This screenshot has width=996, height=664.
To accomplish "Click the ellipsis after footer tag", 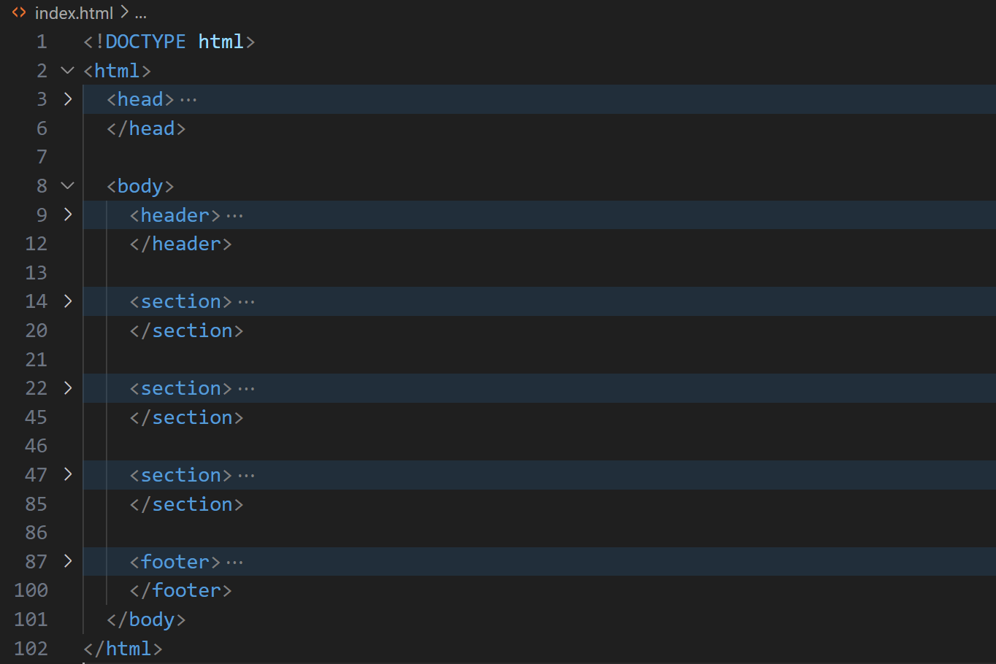I will click(234, 563).
